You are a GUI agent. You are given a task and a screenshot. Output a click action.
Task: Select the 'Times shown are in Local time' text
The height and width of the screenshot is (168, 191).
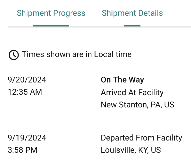click(x=77, y=54)
